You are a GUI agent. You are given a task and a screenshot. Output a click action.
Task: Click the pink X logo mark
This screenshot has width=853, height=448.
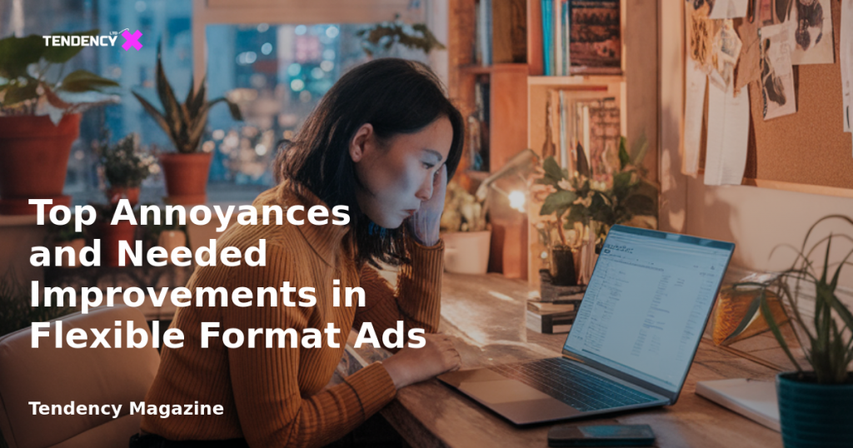coord(132,40)
